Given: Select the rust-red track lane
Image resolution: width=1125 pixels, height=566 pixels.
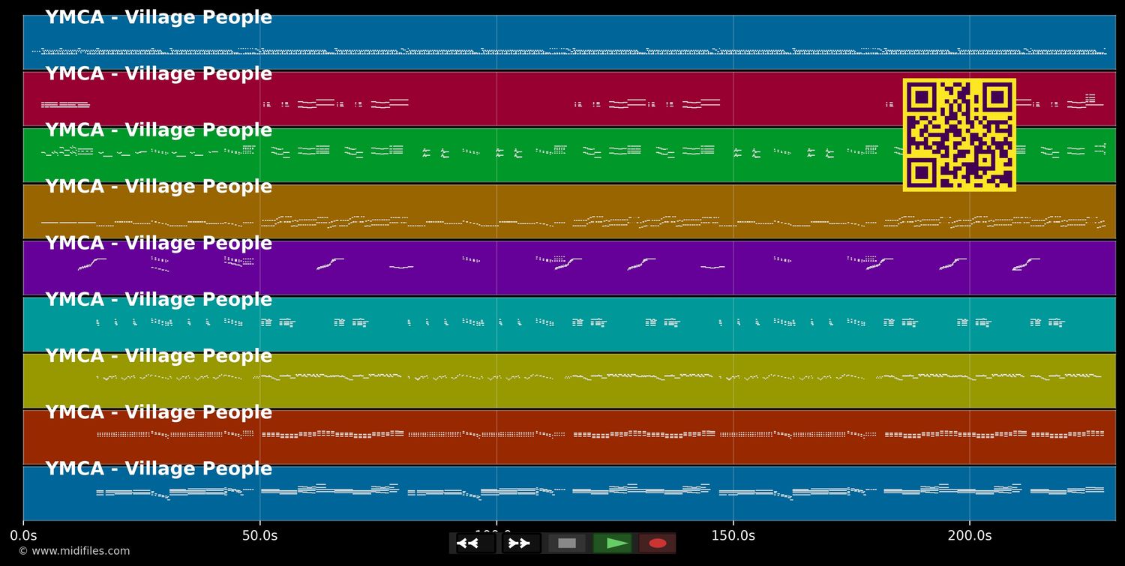Looking at the screenshot, I should (x=569, y=437).
